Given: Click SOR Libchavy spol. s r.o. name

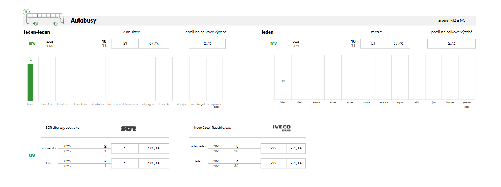Looking at the screenshot, I should point(63,128).
